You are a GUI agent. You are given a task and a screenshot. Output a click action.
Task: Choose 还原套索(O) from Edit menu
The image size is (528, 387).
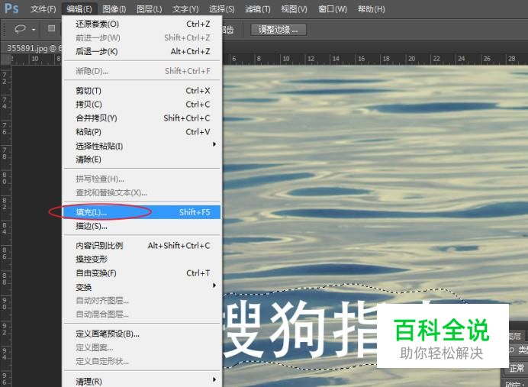(142, 24)
